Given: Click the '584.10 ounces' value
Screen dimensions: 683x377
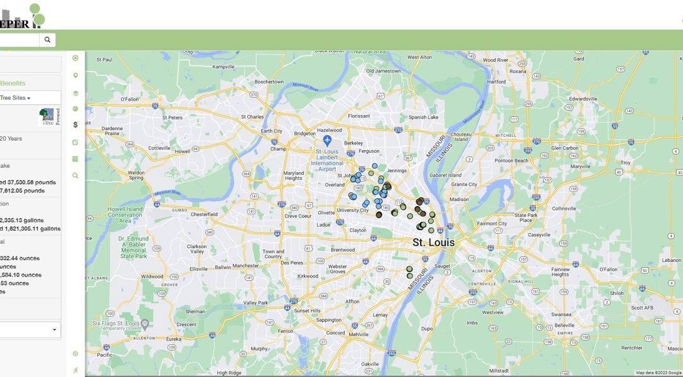Looking at the screenshot, I should pos(21,275).
